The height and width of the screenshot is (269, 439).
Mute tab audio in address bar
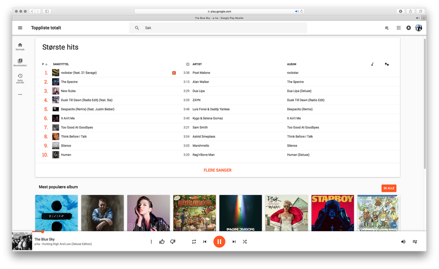tap(297, 11)
